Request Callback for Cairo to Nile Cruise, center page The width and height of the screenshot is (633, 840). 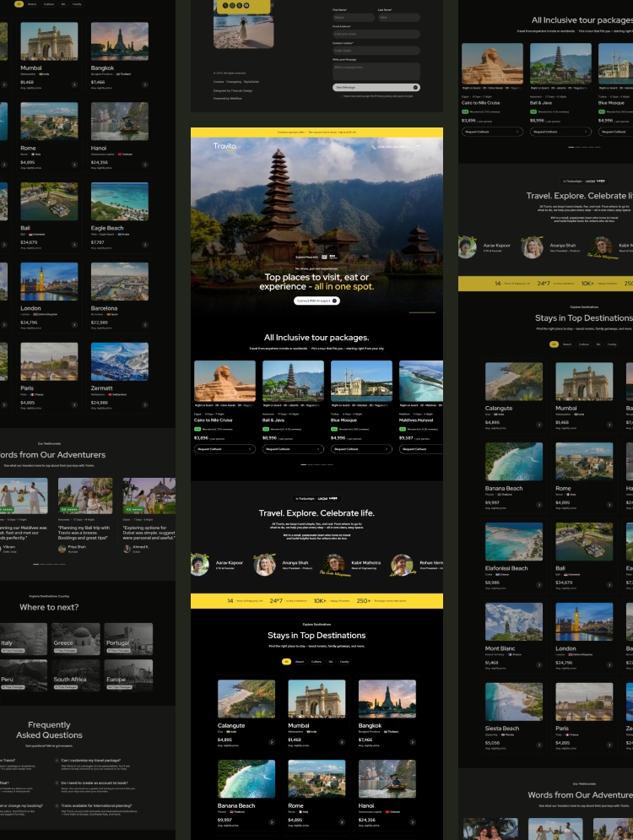click(225, 449)
